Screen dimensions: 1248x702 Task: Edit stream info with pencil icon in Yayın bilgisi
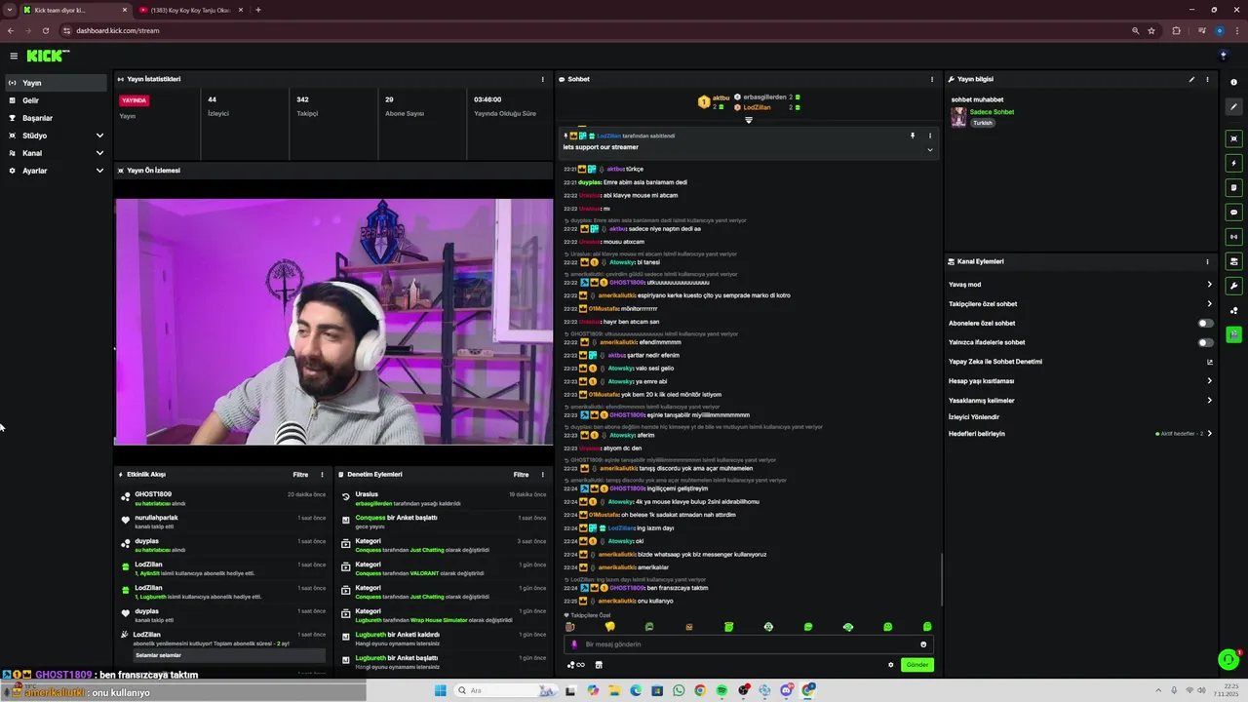(1191, 79)
